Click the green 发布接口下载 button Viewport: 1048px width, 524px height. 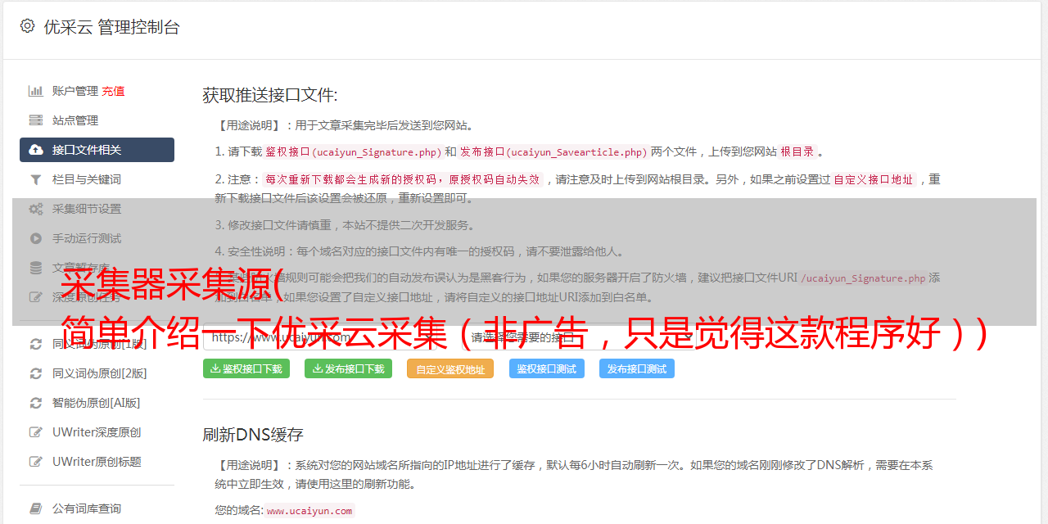point(348,368)
